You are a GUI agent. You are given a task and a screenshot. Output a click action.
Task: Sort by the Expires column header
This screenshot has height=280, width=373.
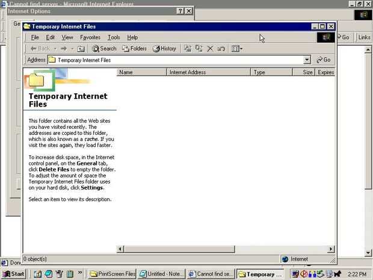coord(325,72)
